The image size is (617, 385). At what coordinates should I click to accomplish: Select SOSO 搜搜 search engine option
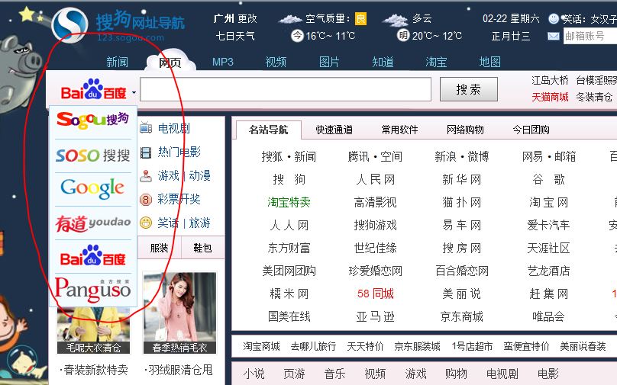(93, 156)
